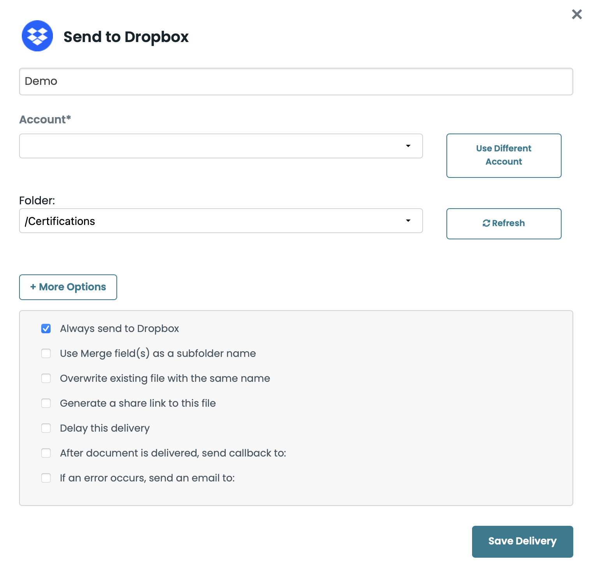Close the Send to Dropbox dialog
590x576 pixels.
[x=576, y=14]
